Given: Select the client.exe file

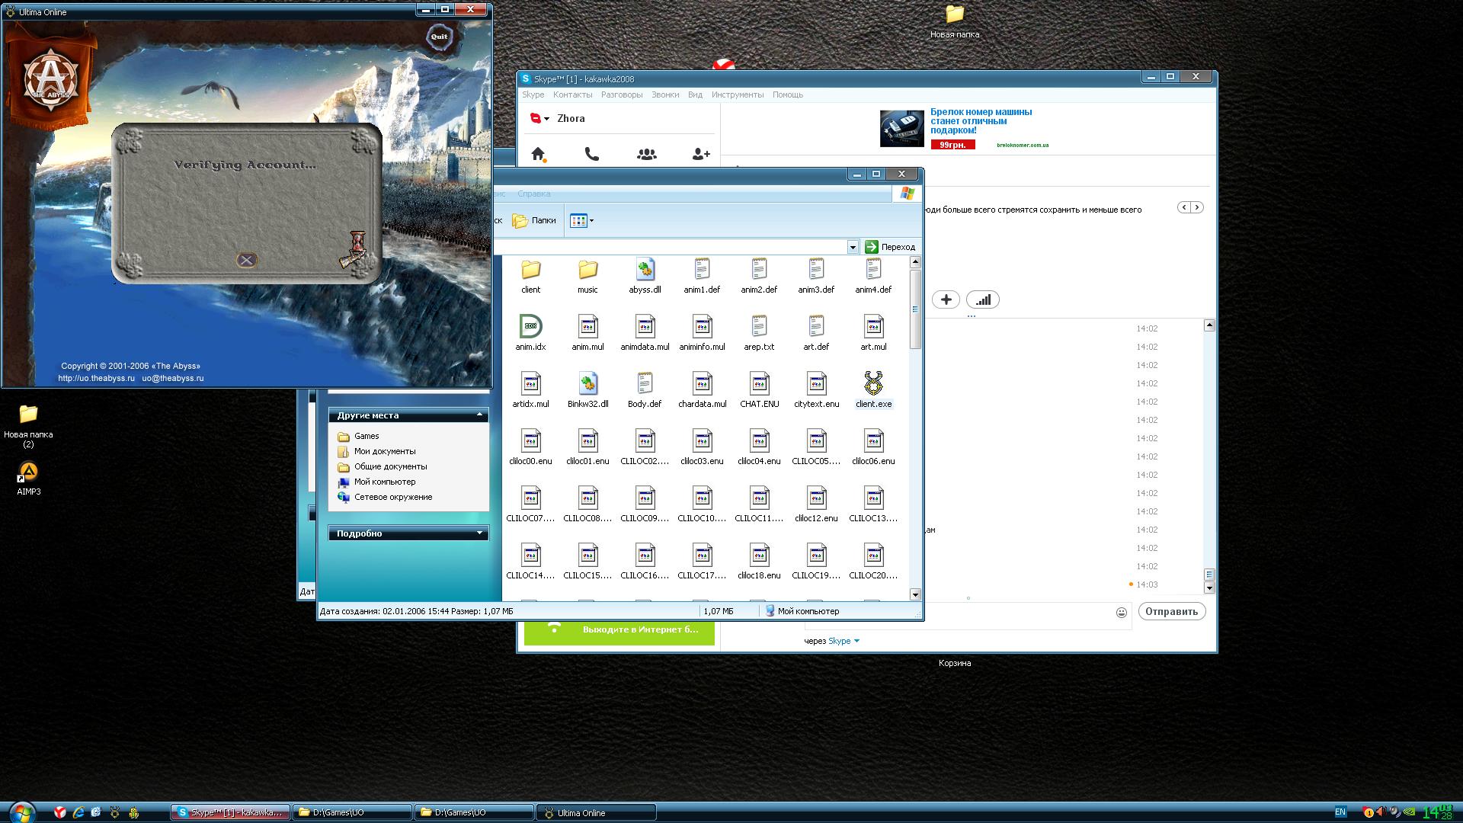Looking at the screenshot, I should [x=873, y=390].
